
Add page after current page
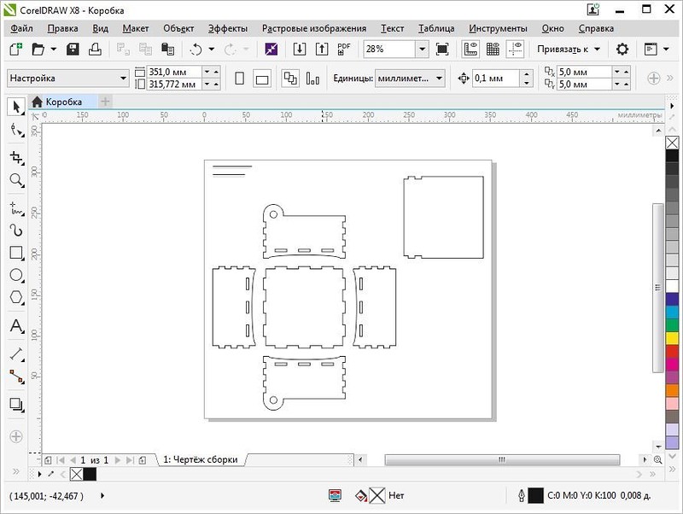(143, 460)
